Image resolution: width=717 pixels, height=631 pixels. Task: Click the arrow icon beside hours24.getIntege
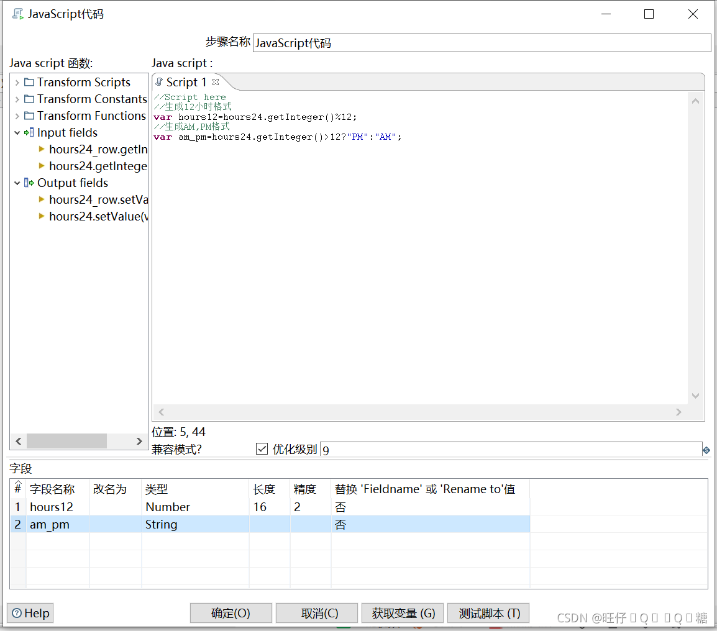42,166
